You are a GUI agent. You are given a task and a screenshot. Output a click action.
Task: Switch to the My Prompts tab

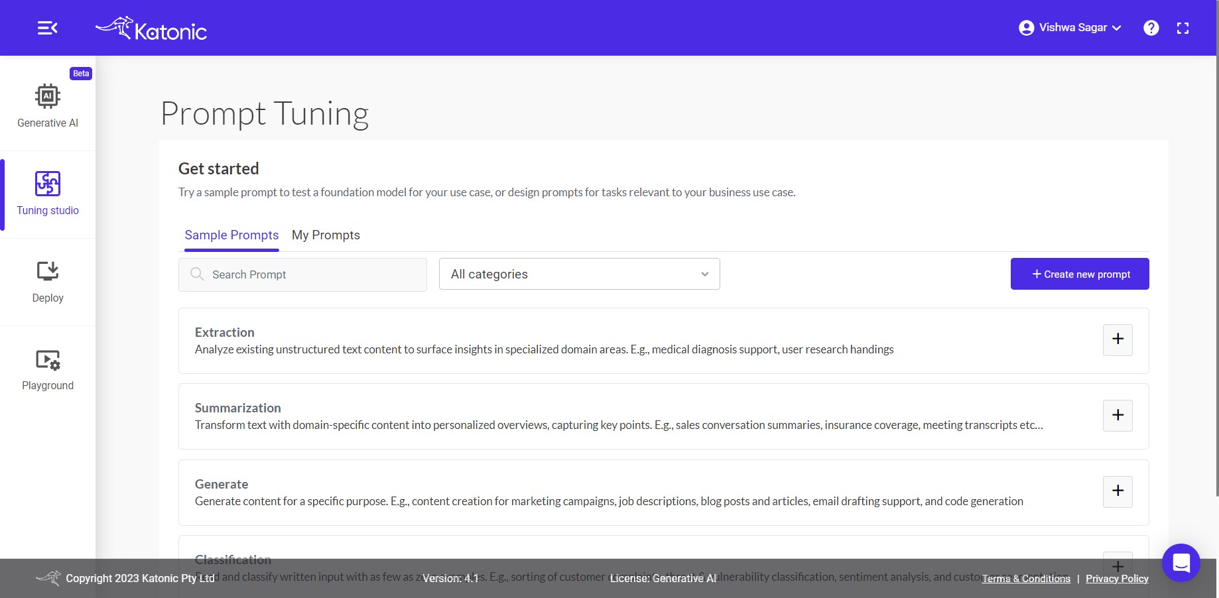tap(326, 235)
